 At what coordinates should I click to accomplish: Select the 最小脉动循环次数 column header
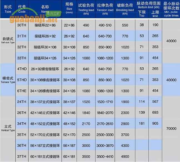pyautogui.click(x=171, y=9)
